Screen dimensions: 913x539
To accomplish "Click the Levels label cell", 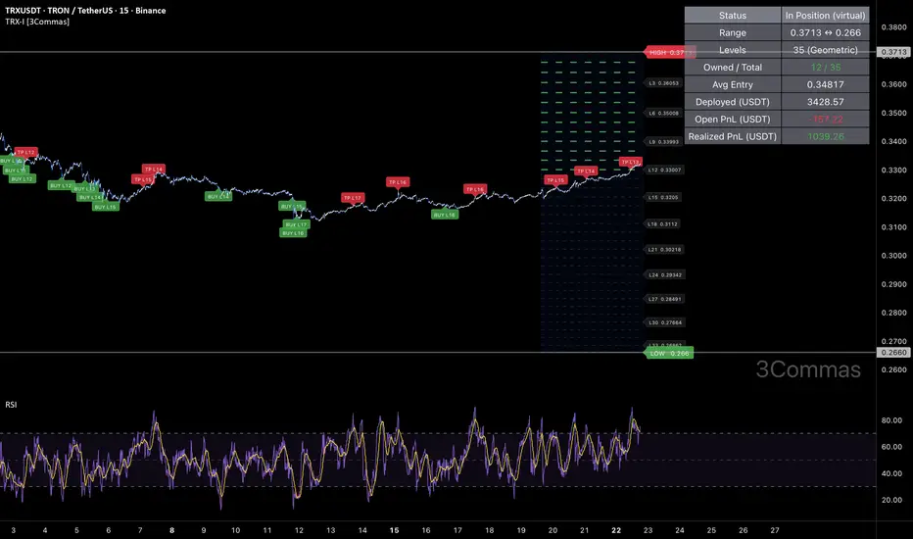I will [x=733, y=50].
